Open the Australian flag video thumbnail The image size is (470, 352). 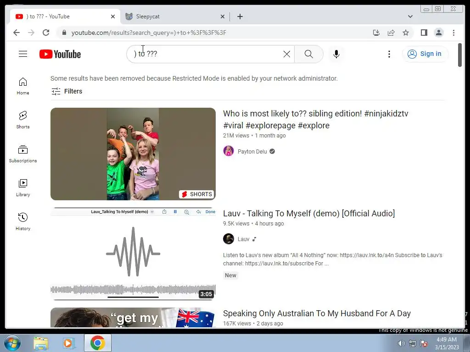(x=133, y=317)
